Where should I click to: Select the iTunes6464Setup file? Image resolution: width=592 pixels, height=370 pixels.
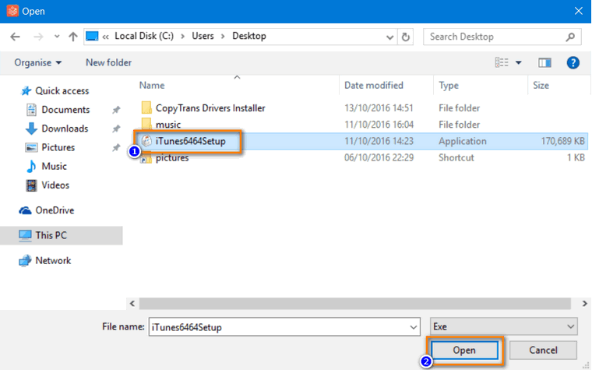click(190, 141)
